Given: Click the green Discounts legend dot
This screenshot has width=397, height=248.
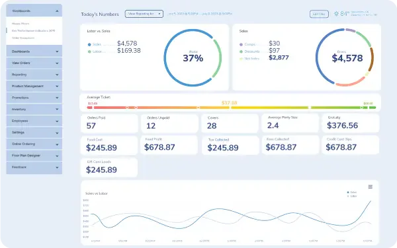Looking at the screenshot, I should point(241,51).
